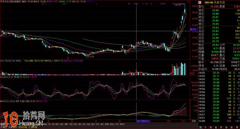
Task: Select the CCI indicator tab
Action: point(97,124)
